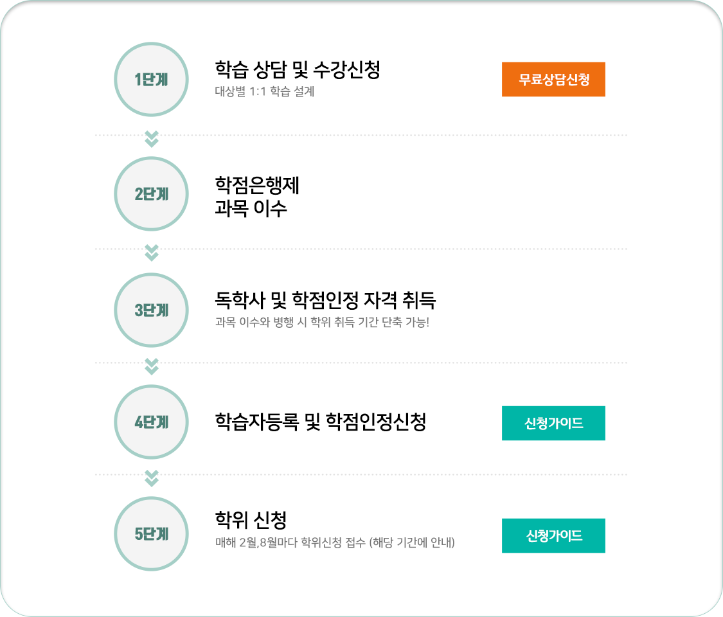Click the 학습 상담 및 수강신청 heading

[298, 69]
